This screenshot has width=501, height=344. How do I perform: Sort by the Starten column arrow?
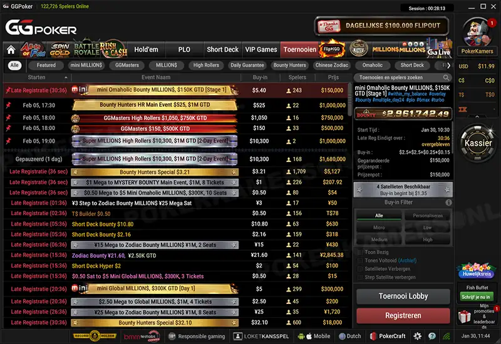point(66,78)
